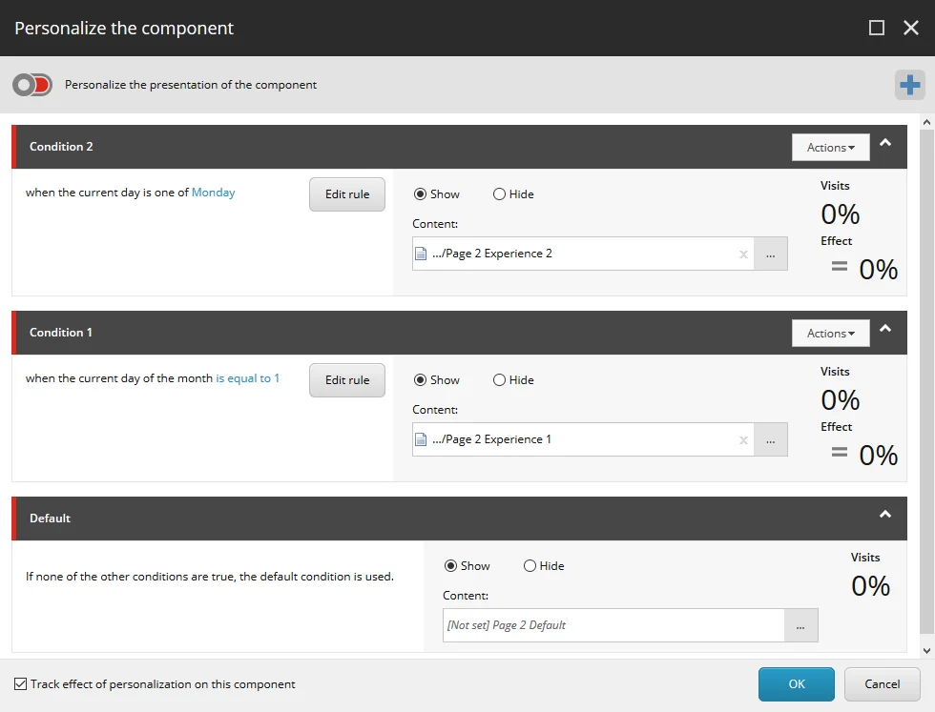Browse content for Default condition with ellipsis button

coord(800,625)
